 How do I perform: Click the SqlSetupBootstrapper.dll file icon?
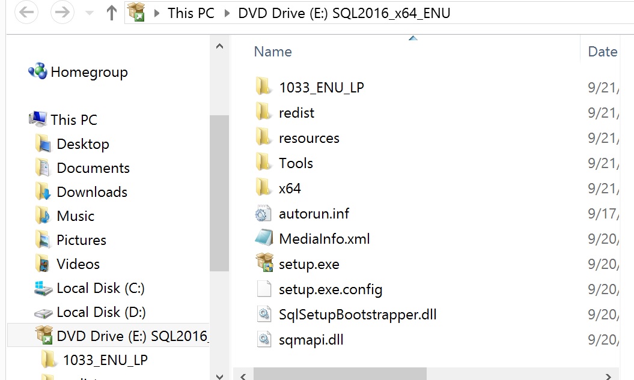(264, 314)
